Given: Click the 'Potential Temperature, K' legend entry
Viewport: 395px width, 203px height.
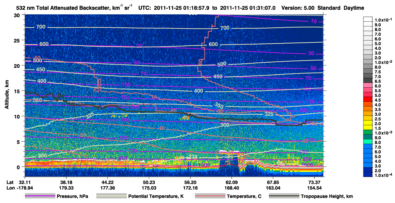Looking at the screenshot, I should (x=156, y=196).
